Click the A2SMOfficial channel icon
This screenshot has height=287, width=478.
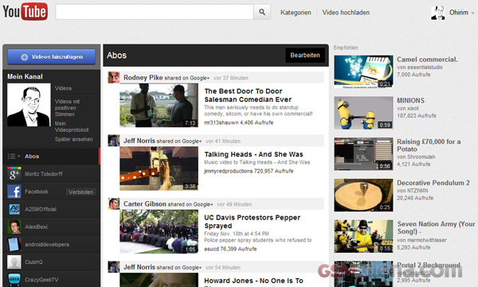point(14,209)
